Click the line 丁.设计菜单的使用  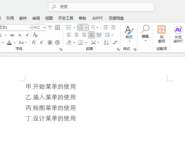[51, 118]
